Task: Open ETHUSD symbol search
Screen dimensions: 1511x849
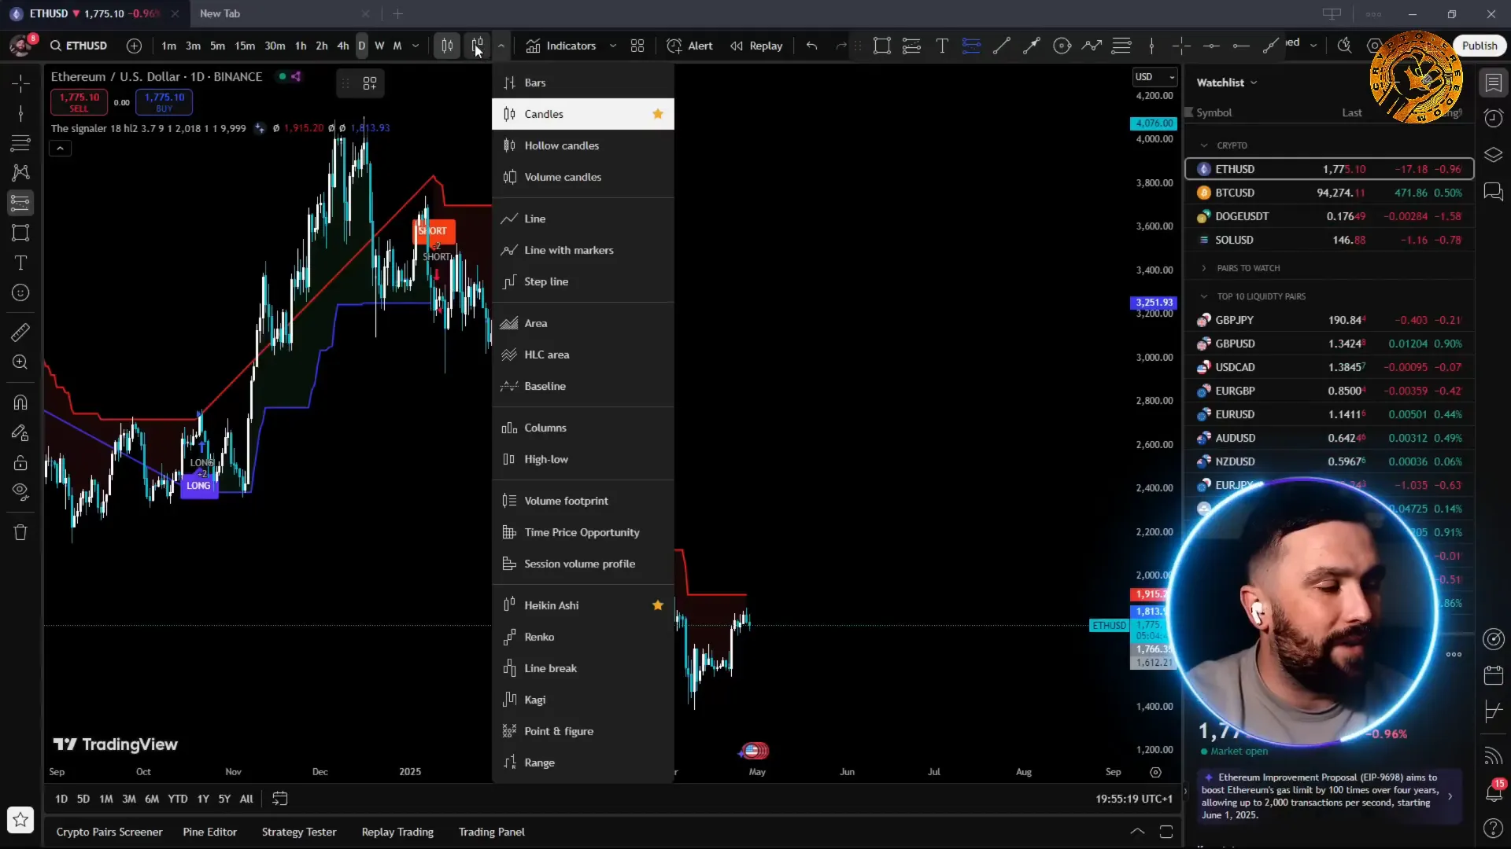Action: point(79,46)
